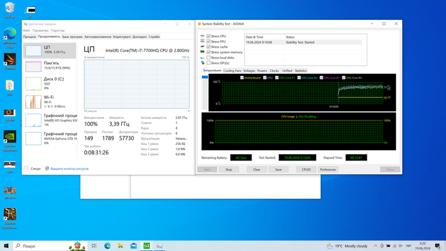Switch to the Unified tab in AIDA64

tap(287, 71)
